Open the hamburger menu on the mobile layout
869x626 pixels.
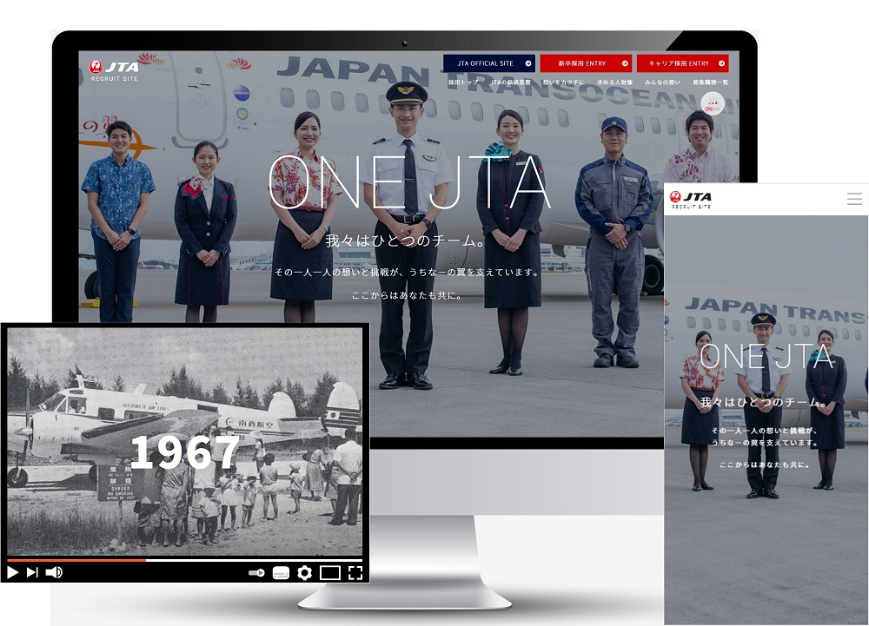pos(854,197)
